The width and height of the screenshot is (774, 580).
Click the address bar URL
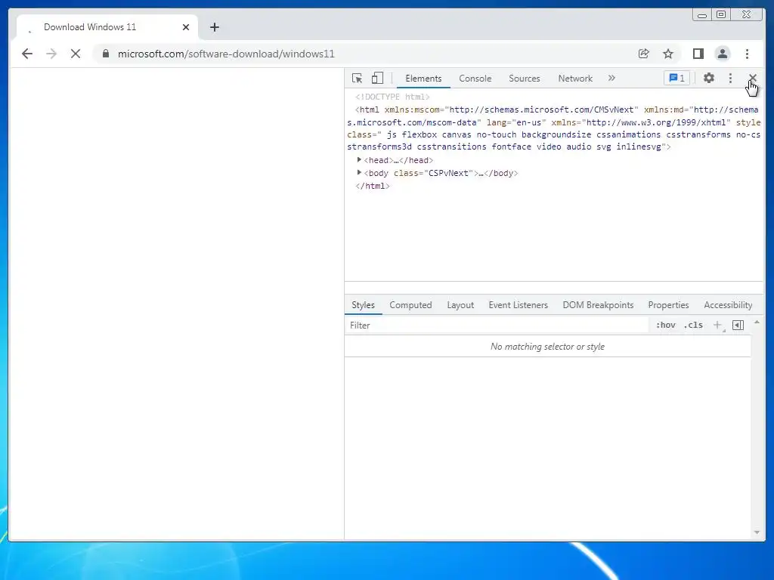pyautogui.click(x=226, y=54)
